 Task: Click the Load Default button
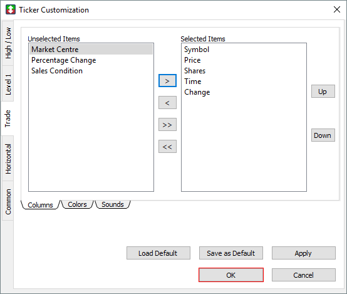point(158,253)
